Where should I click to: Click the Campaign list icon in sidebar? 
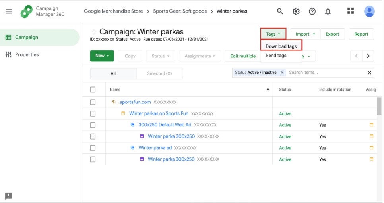coord(8,37)
